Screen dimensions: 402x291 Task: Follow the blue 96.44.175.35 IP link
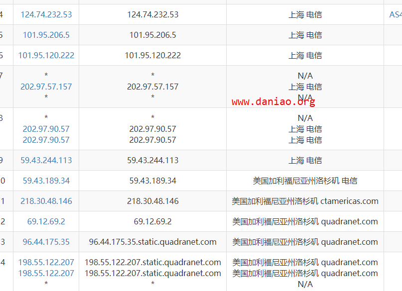coord(46,242)
